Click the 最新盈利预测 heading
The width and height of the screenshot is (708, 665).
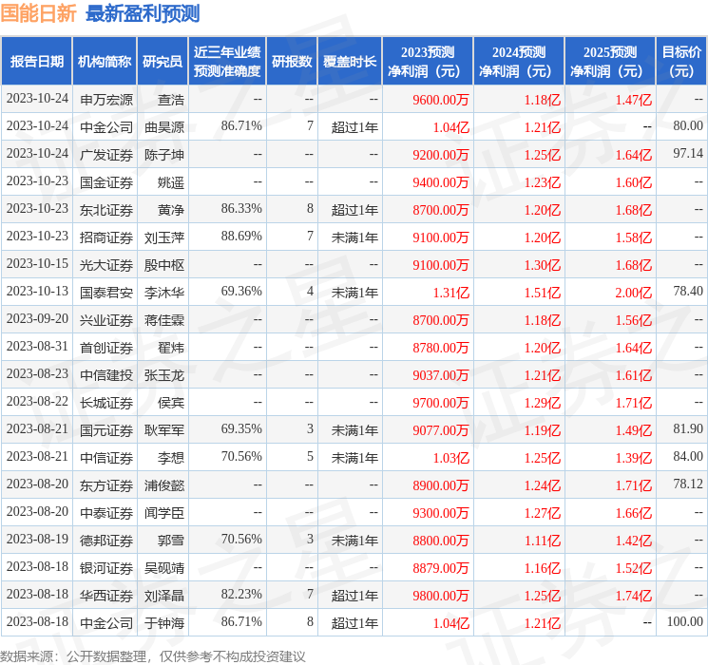click(x=143, y=13)
